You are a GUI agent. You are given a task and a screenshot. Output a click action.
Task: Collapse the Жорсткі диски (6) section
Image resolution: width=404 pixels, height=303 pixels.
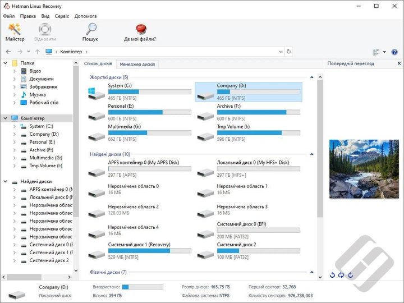312,77
